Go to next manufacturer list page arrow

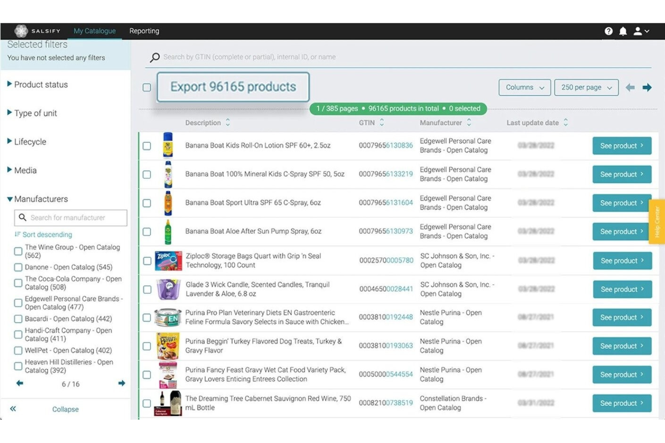tap(122, 383)
